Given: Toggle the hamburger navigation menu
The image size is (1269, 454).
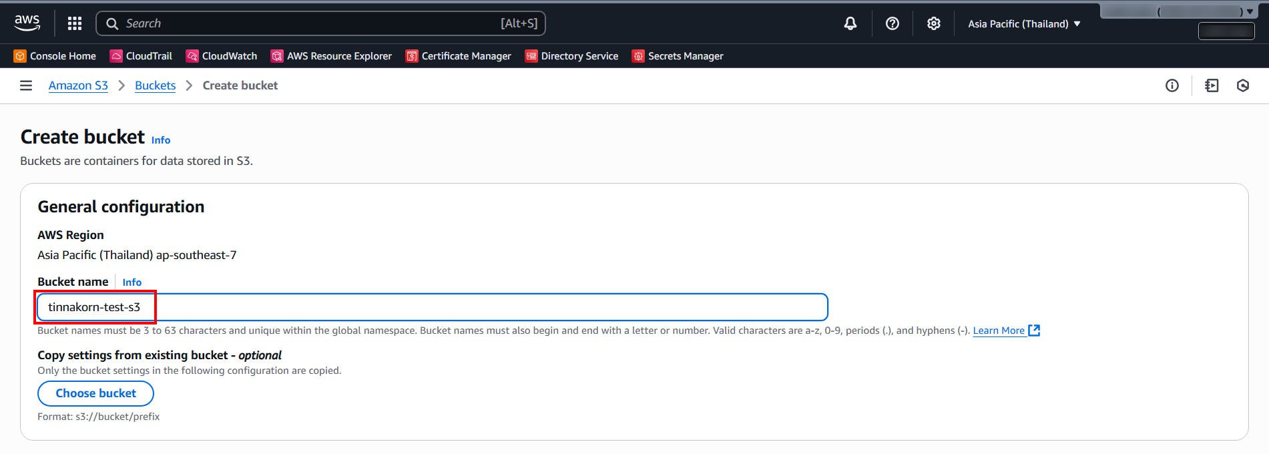Looking at the screenshot, I should point(26,85).
